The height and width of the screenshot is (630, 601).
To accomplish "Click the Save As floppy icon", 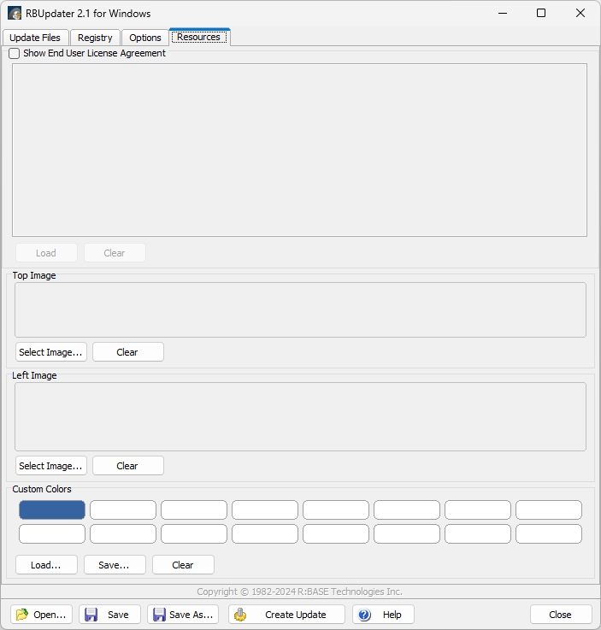I will (x=160, y=615).
